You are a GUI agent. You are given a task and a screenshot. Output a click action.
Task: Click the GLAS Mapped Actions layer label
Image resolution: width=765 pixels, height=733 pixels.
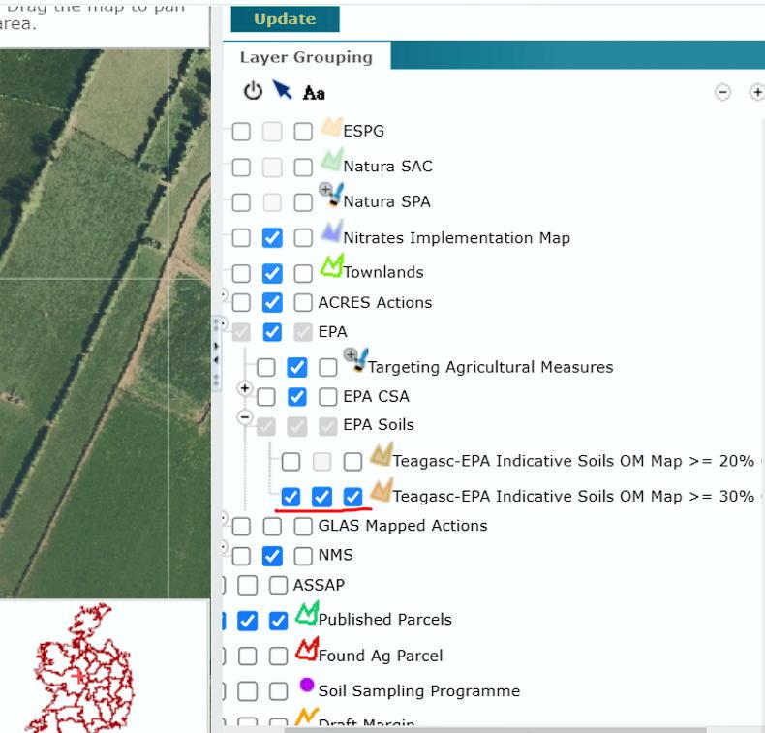(403, 526)
